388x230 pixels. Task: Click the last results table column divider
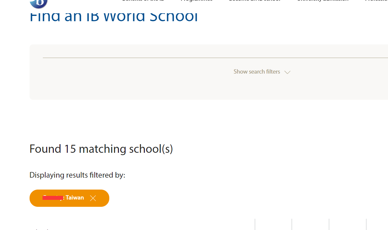pos(366,224)
